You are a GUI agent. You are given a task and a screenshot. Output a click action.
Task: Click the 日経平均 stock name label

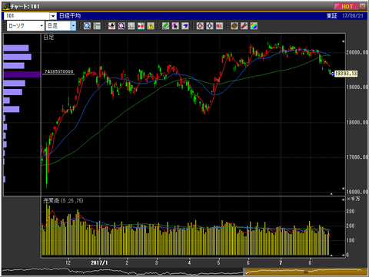(70, 16)
